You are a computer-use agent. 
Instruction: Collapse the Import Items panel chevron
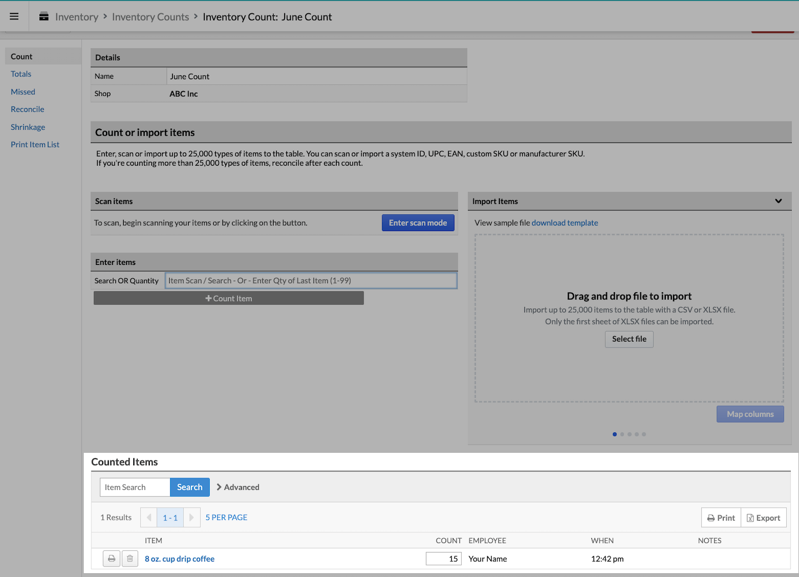pos(778,201)
